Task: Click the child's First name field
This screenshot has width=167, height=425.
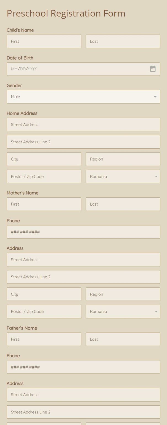Action: point(44,41)
